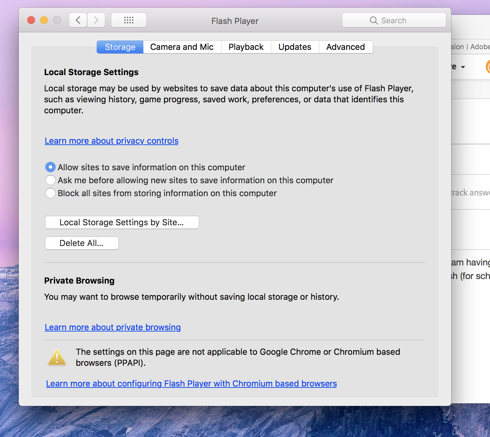Switch to the Storage tab
The width and height of the screenshot is (490, 437).
coord(120,47)
